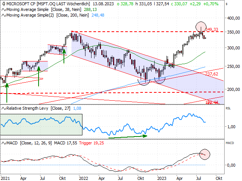The image size is (242, 181).
Task: Click the candlestick icon before MICROSOFT CP title
Action: (4, 4)
